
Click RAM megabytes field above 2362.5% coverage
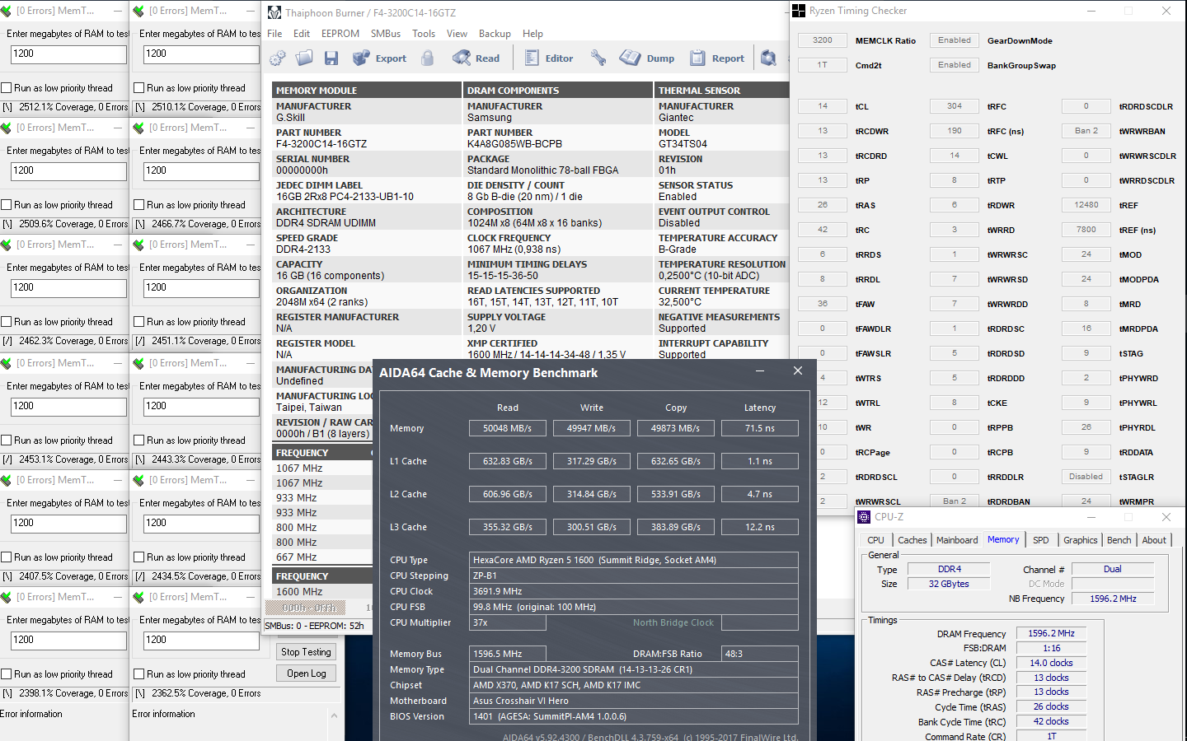[x=201, y=641]
